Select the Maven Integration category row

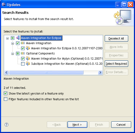(x=39, y=43)
